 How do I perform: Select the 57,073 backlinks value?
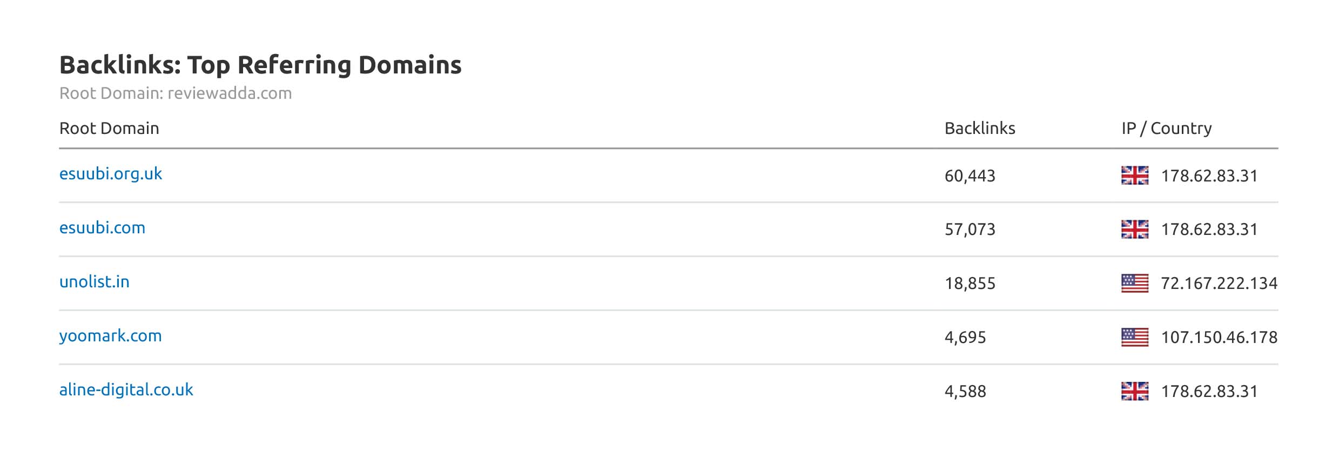click(970, 230)
